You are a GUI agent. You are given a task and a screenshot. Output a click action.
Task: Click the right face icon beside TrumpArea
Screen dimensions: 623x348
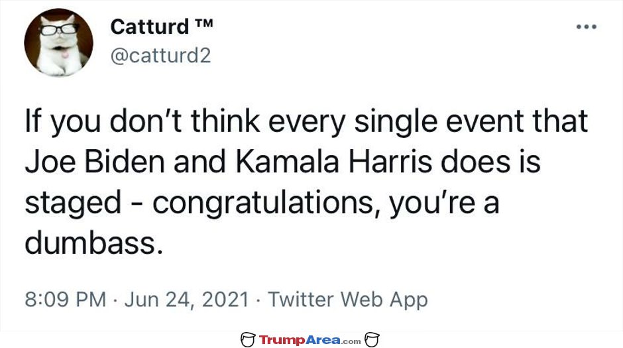[x=372, y=340]
